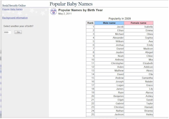The width and height of the screenshot is (169, 119).
Task: Select the male name Christopher
Action: (117, 63)
